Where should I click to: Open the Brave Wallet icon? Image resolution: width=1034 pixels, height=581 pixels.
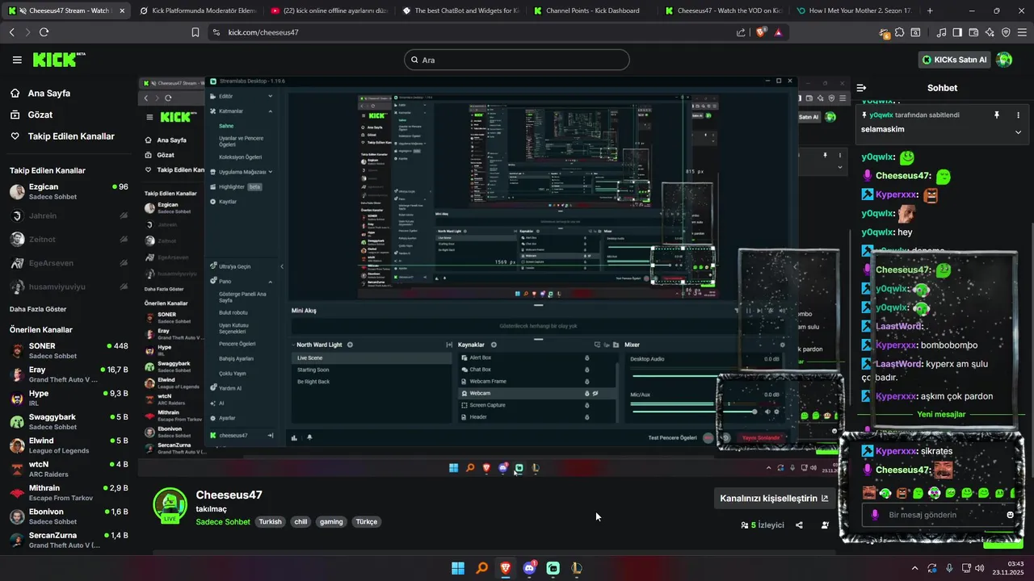pyautogui.click(x=973, y=32)
